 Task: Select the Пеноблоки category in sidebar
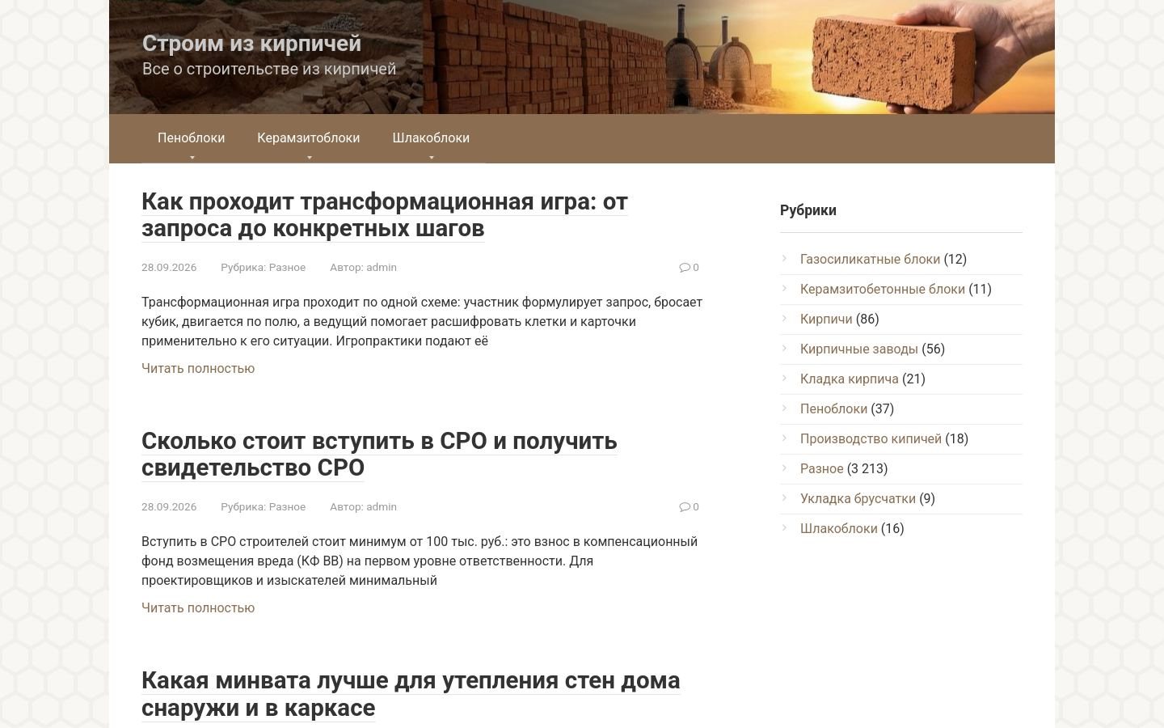pos(833,408)
